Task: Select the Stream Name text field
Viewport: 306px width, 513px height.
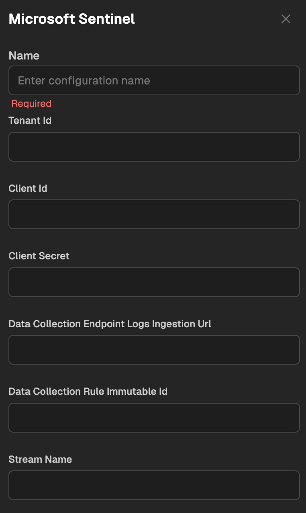Action: [x=154, y=485]
